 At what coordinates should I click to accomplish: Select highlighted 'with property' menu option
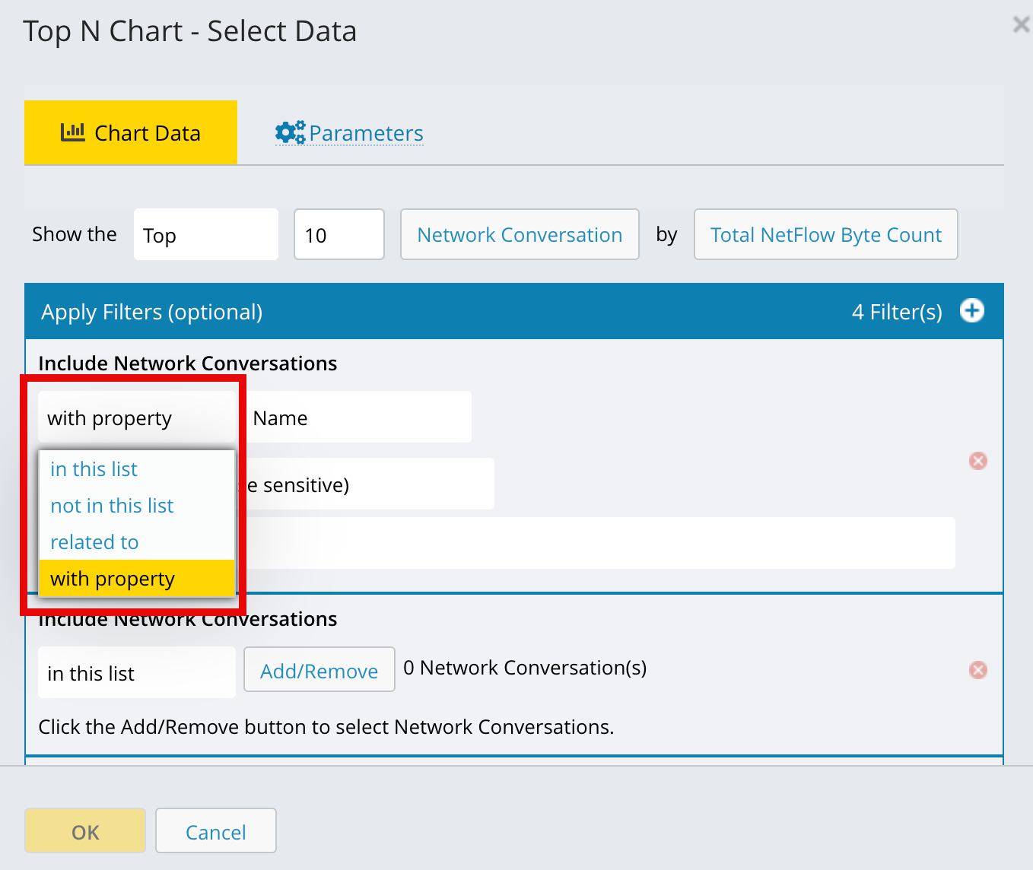[113, 579]
